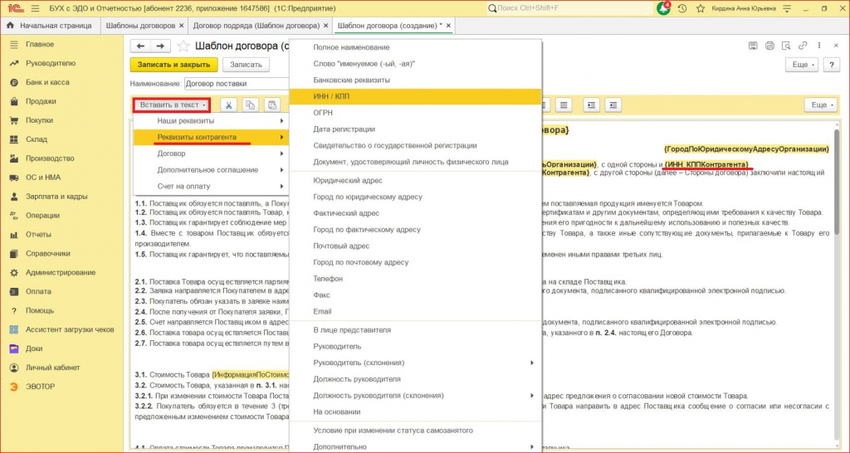Choose Дата регистрации menu item

pyautogui.click(x=416, y=129)
